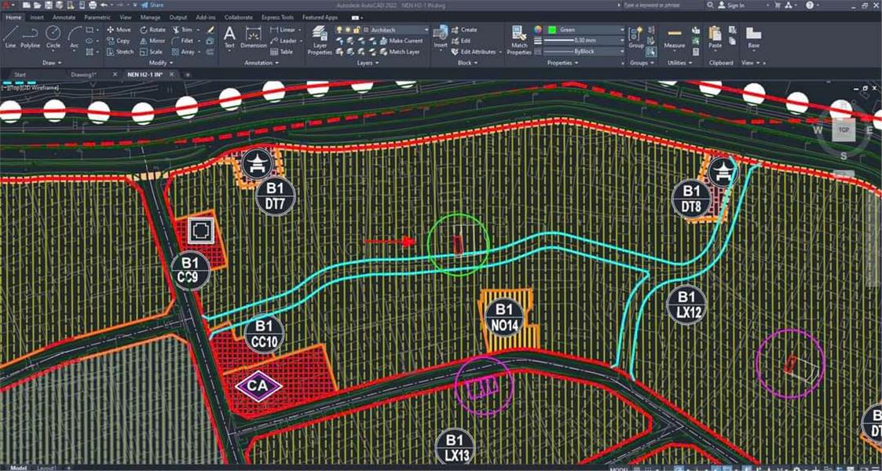
Task: Toggle the layer lock icon for Architech
Action: click(357, 30)
